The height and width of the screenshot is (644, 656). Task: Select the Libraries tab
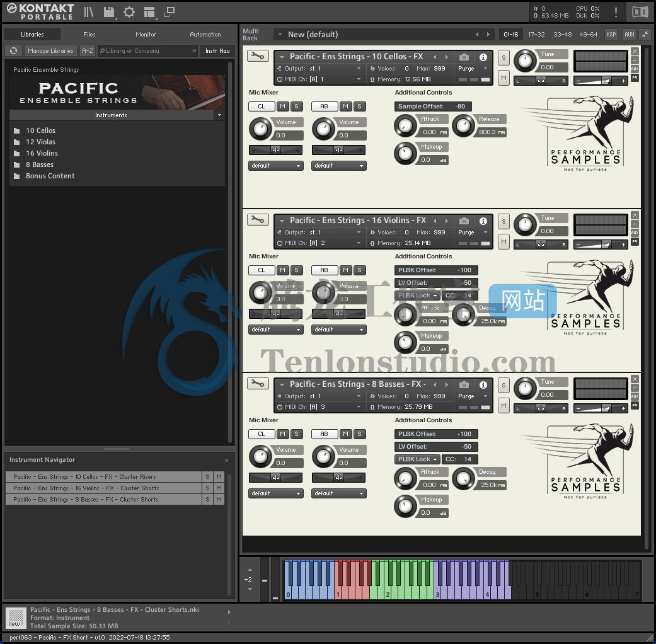point(32,34)
